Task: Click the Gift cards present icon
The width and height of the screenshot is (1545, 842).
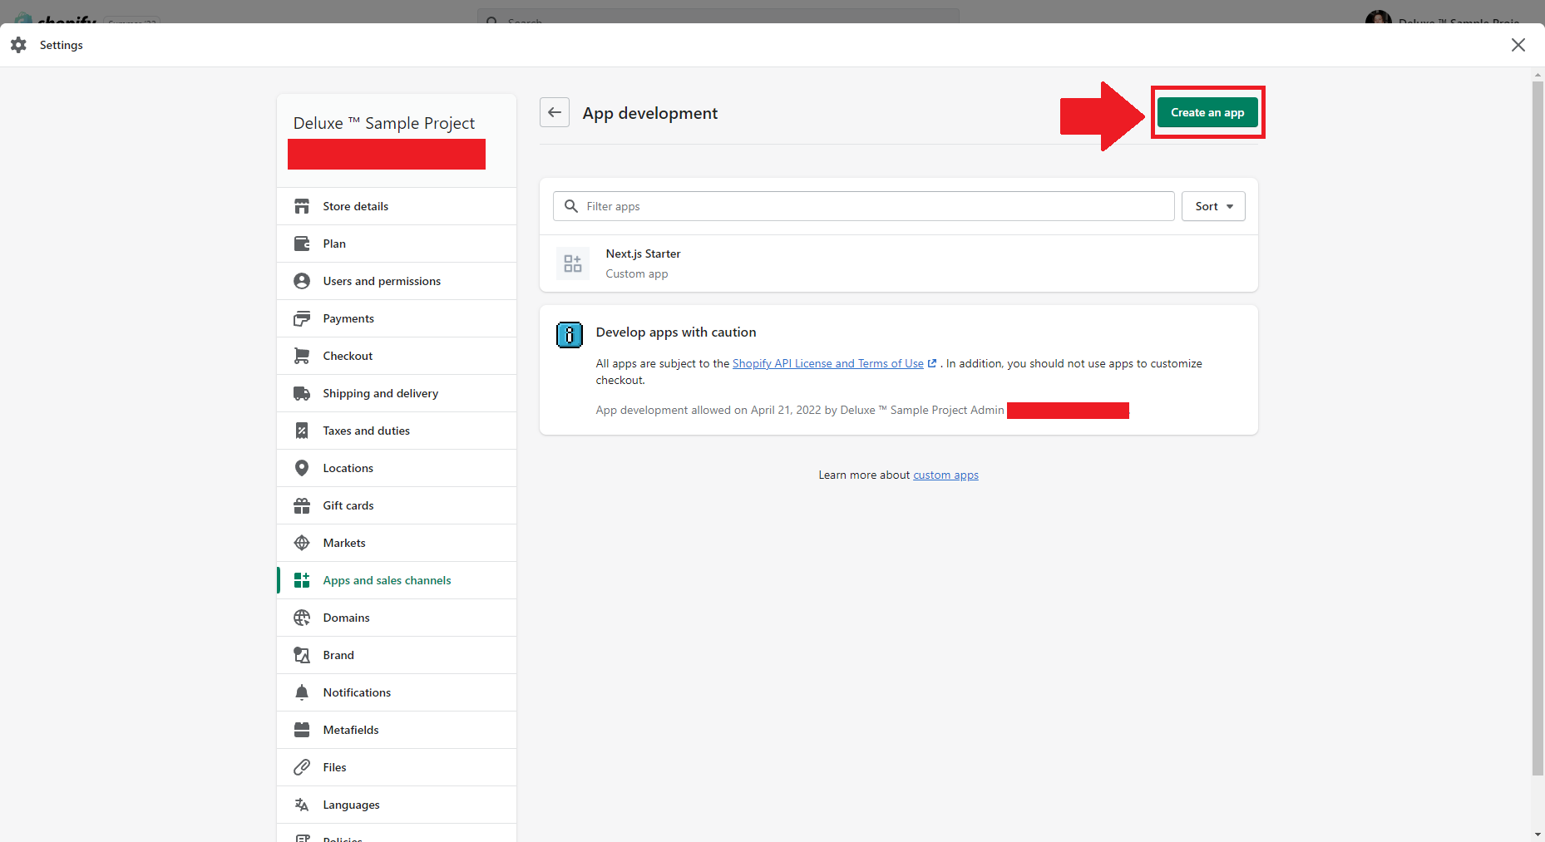Action: tap(302, 505)
